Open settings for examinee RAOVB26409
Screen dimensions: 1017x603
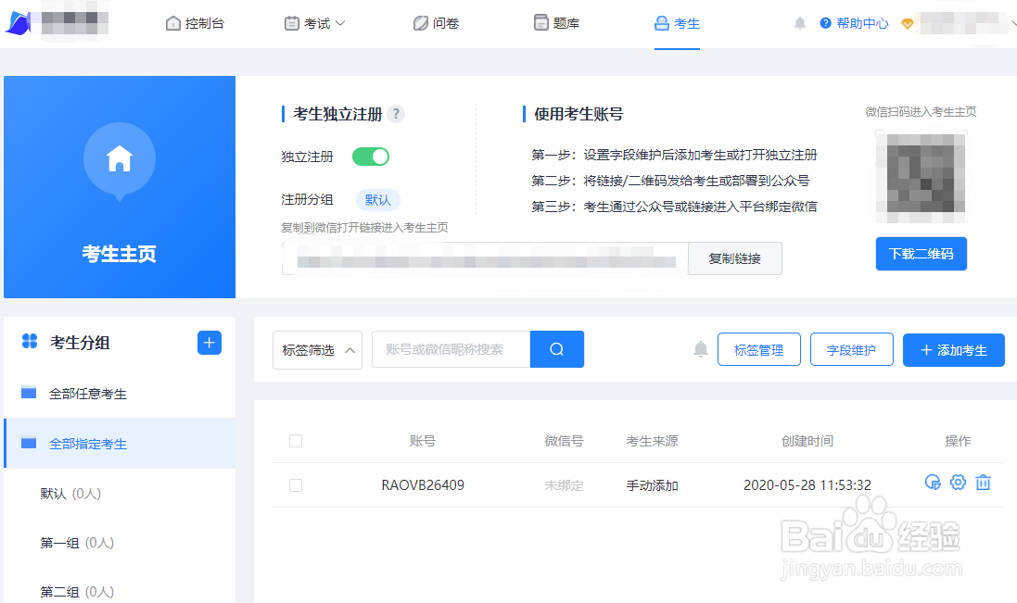(958, 482)
